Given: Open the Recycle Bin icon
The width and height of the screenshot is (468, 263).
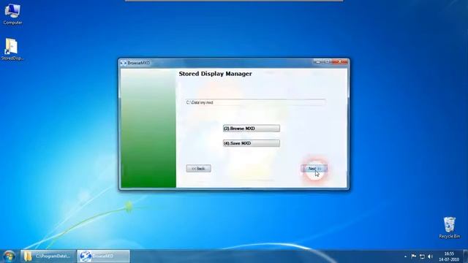Looking at the screenshot, I should pos(449,227).
